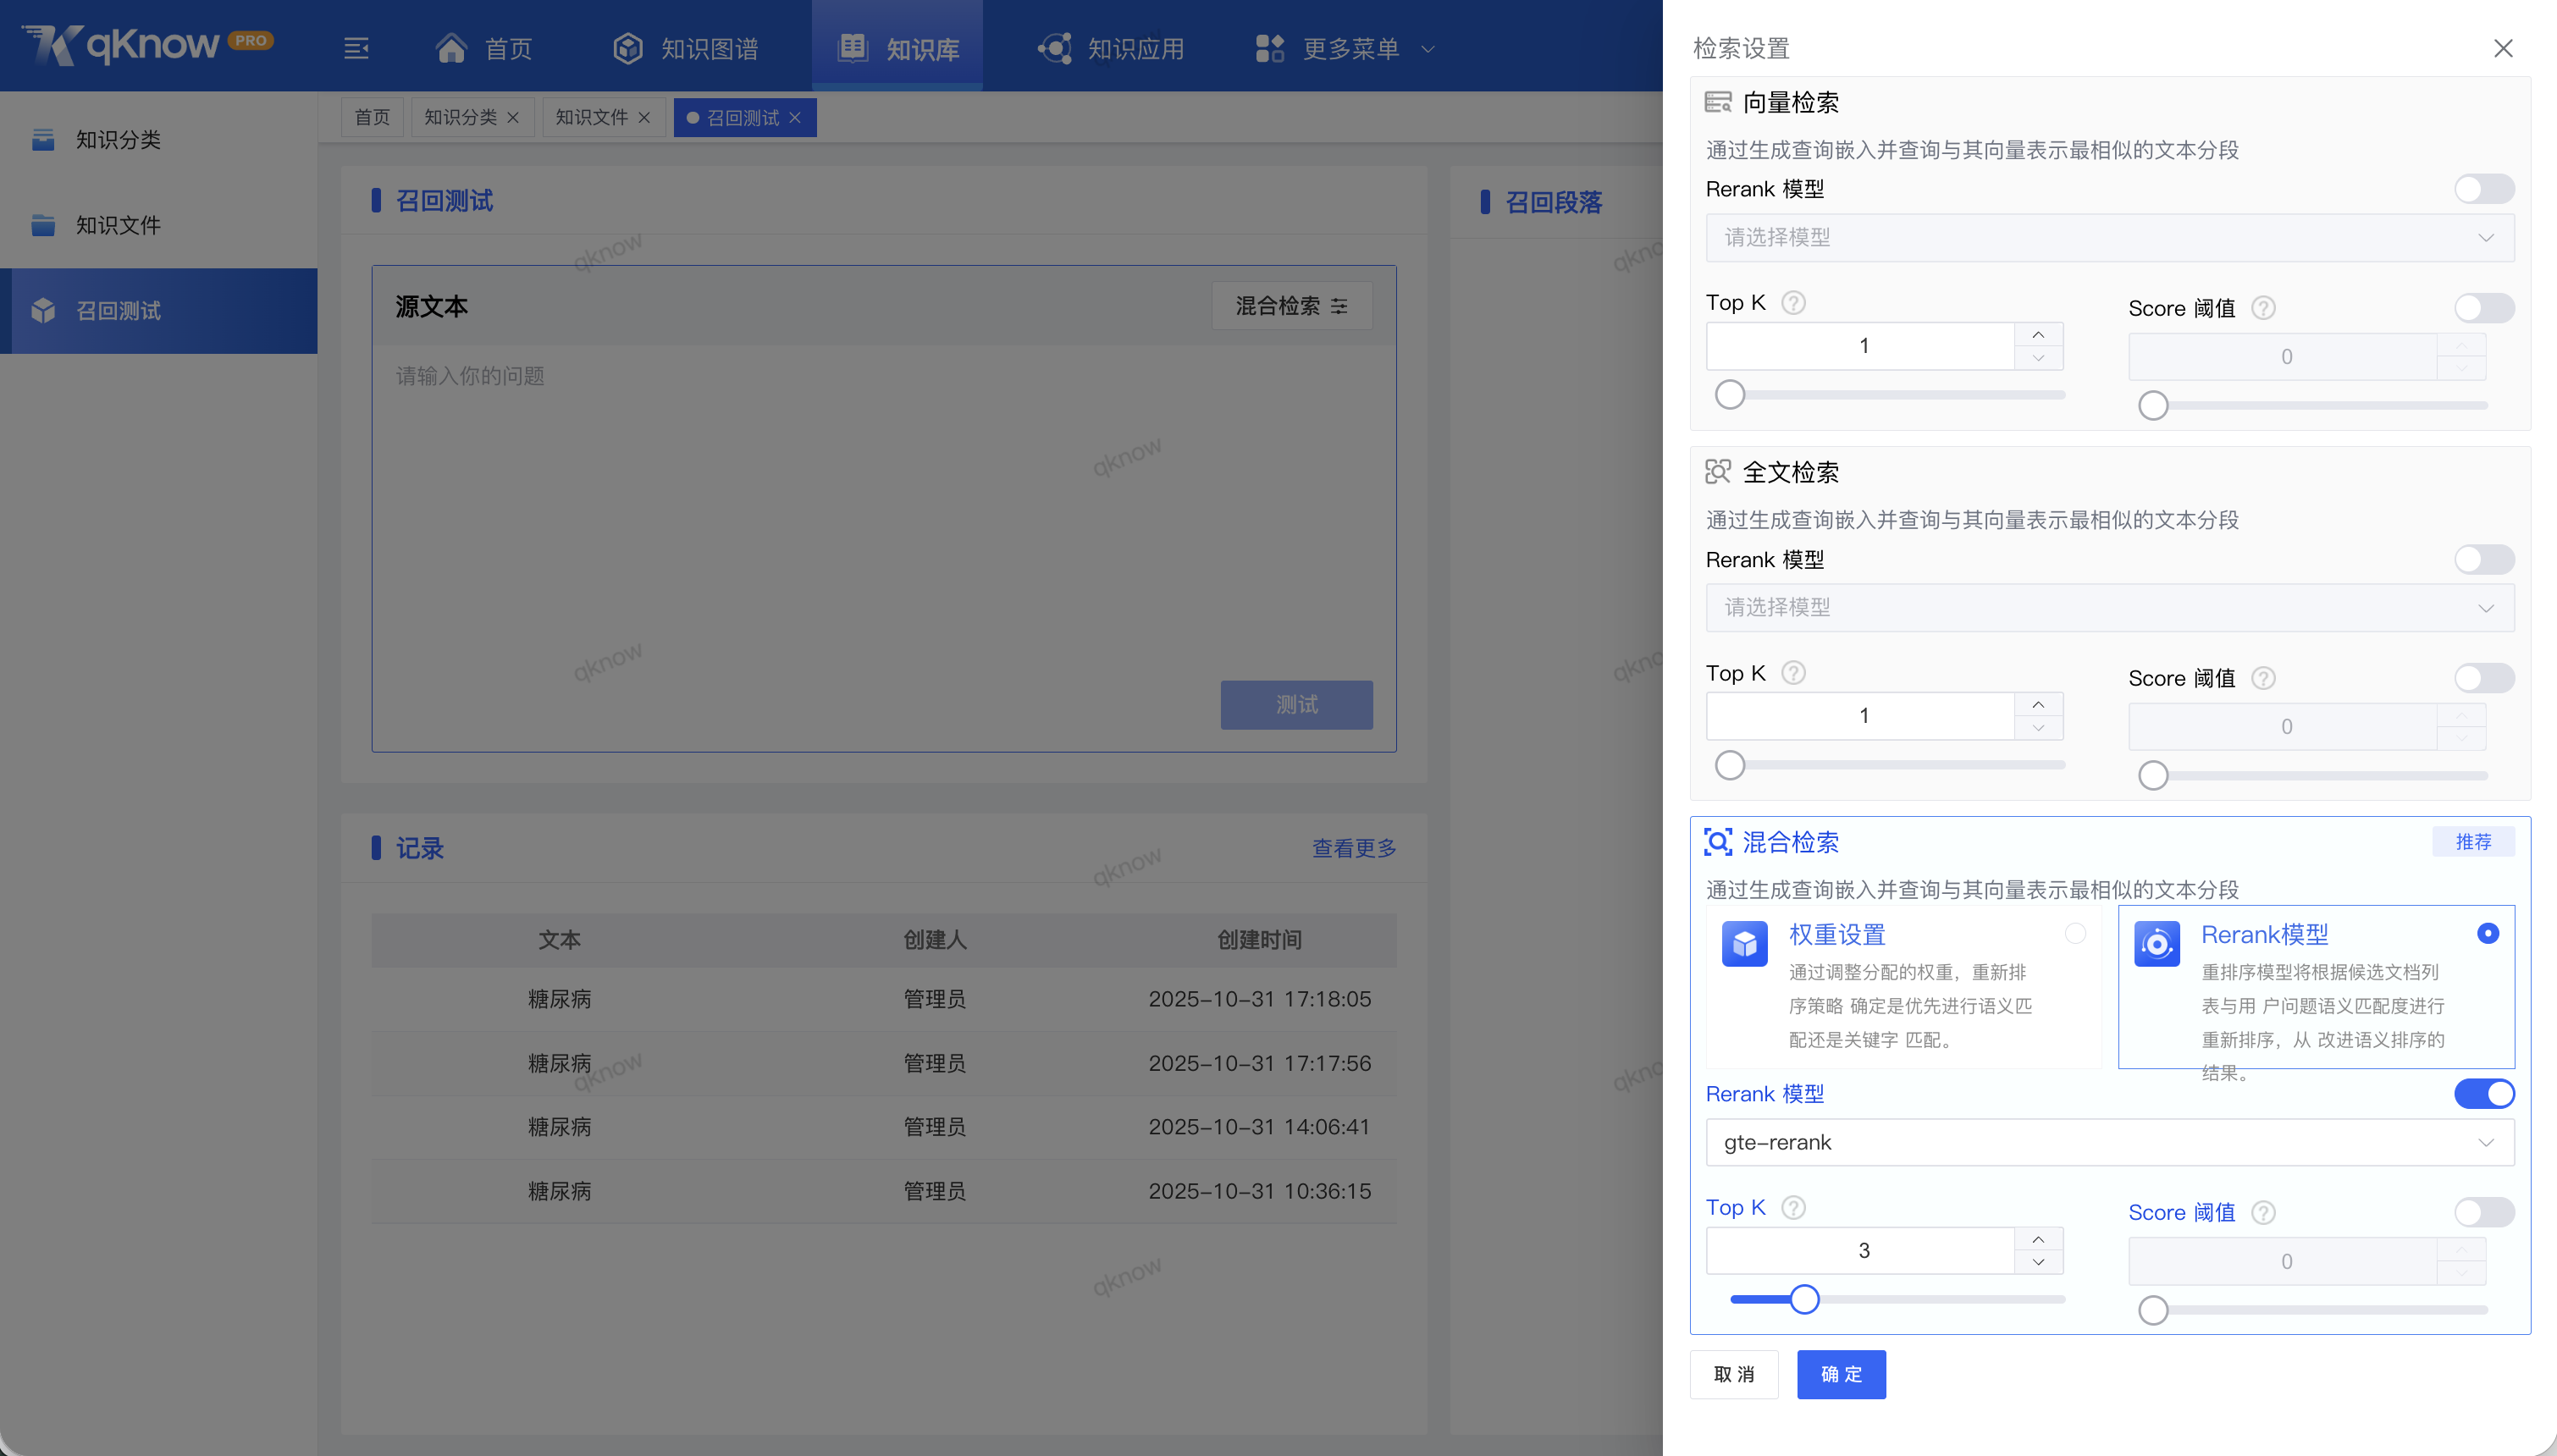Open the gte-rerank model dropdown
Image resolution: width=2557 pixels, height=1456 pixels.
pyautogui.click(x=2110, y=1141)
